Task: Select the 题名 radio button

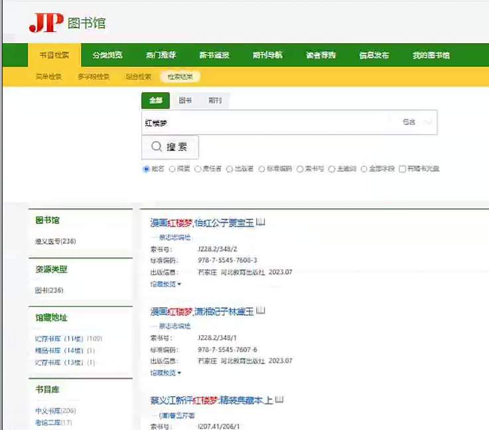Action: [x=146, y=169]
